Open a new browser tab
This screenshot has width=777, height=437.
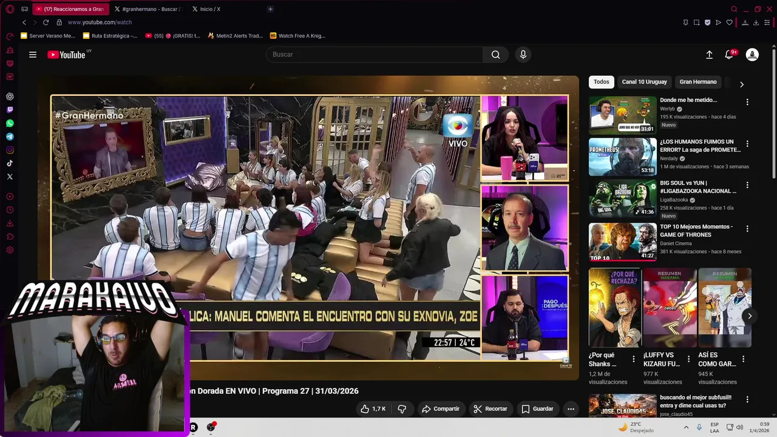(x=271, y=9)
